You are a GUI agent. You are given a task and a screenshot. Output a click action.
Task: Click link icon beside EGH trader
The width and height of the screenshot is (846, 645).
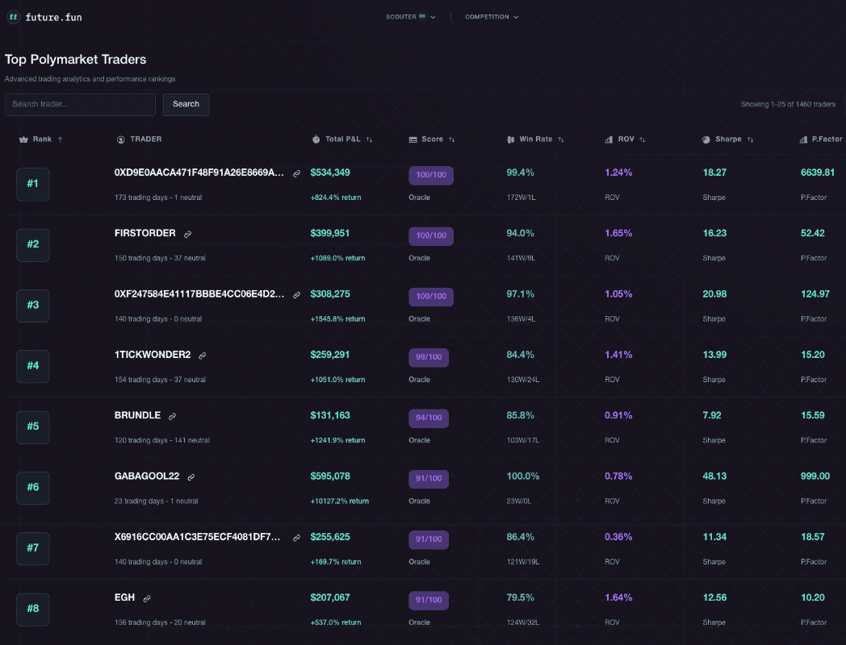[x=147, y=598]
